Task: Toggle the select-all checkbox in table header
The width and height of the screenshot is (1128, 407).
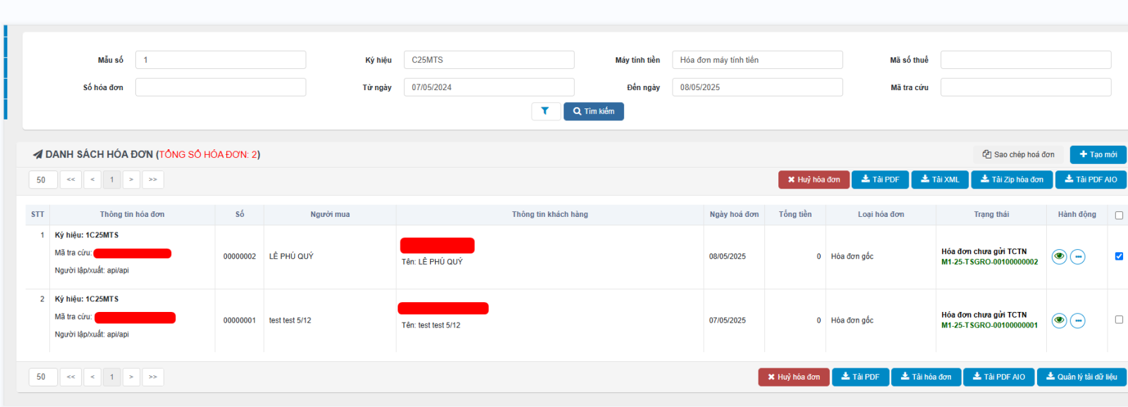Action: [1119, 215]
